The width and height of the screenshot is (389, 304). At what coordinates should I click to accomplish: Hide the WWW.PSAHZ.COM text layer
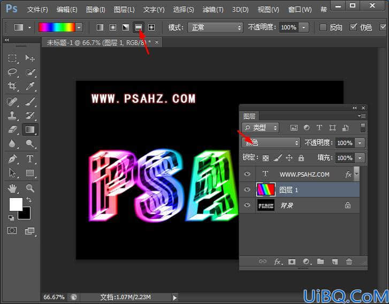pos(247,174)
